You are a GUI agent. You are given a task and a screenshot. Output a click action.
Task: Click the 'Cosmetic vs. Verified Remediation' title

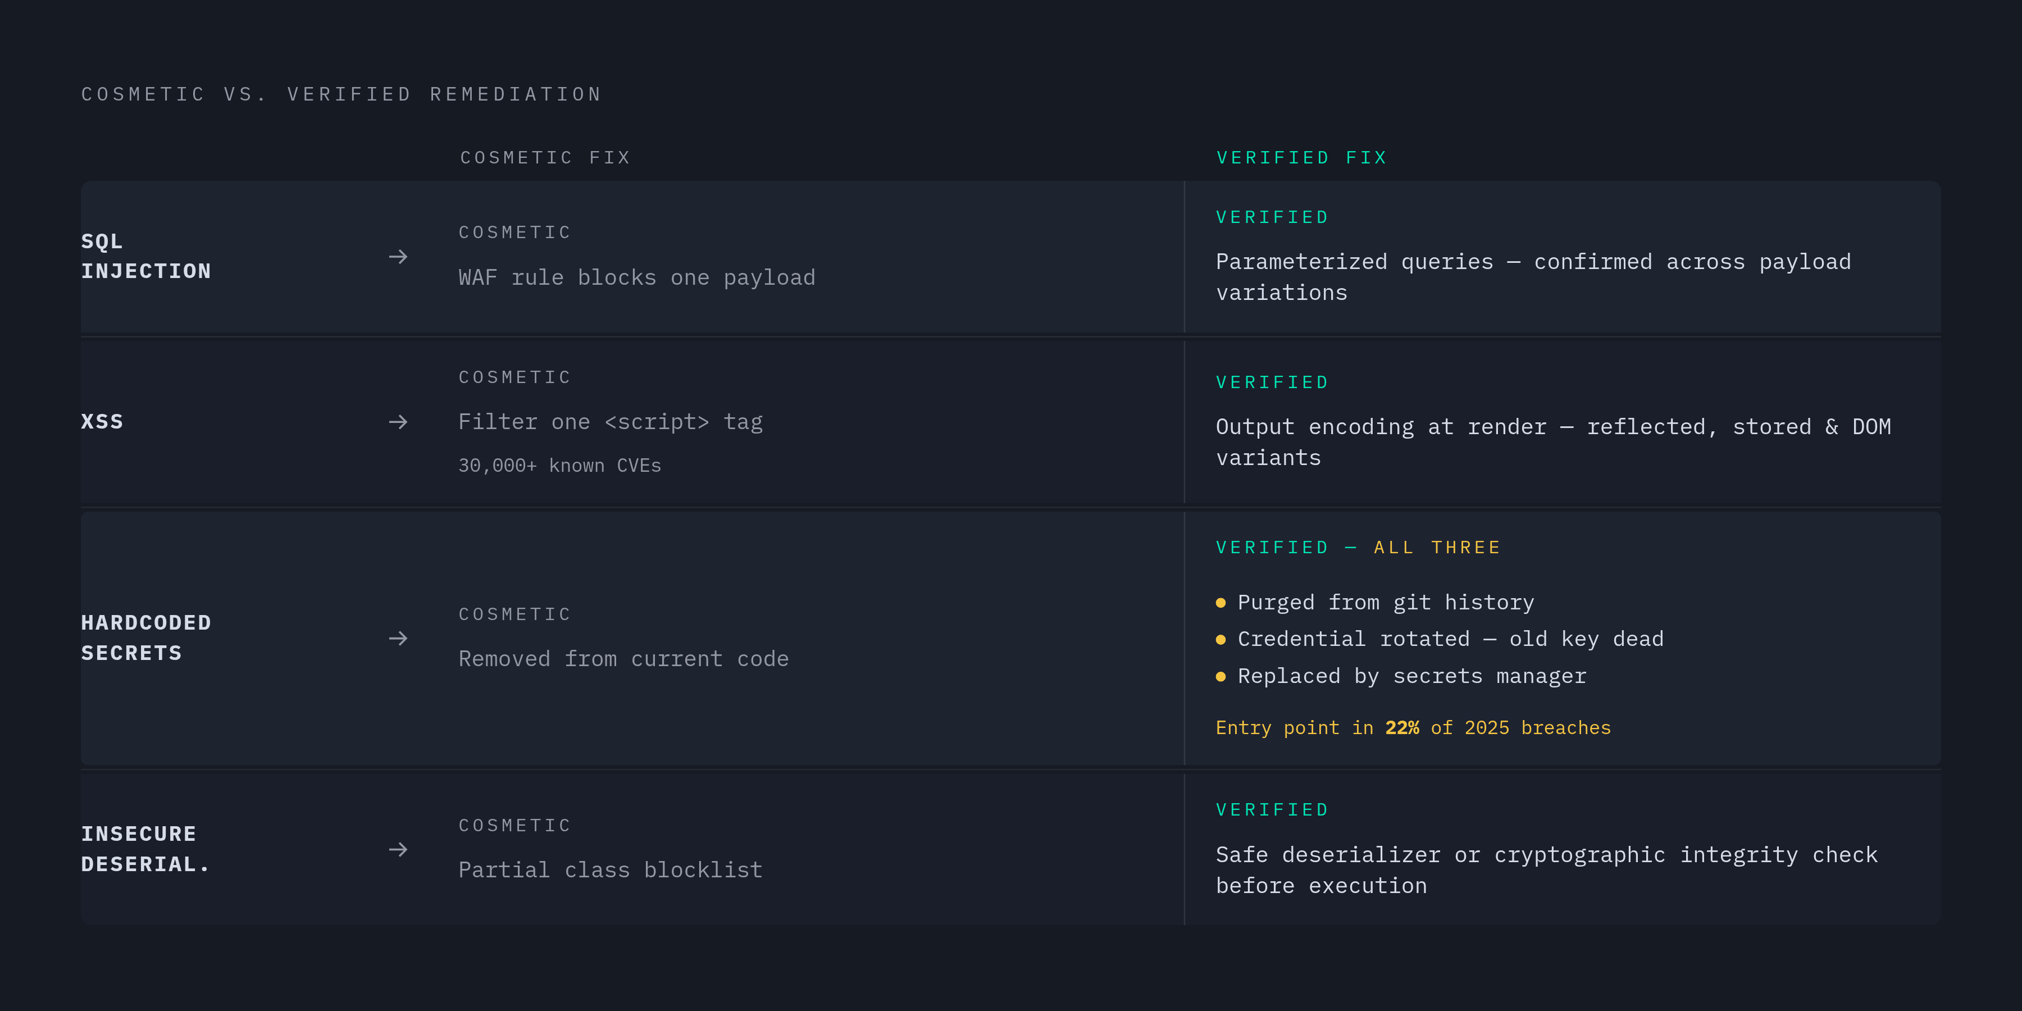tap(341, 94)
